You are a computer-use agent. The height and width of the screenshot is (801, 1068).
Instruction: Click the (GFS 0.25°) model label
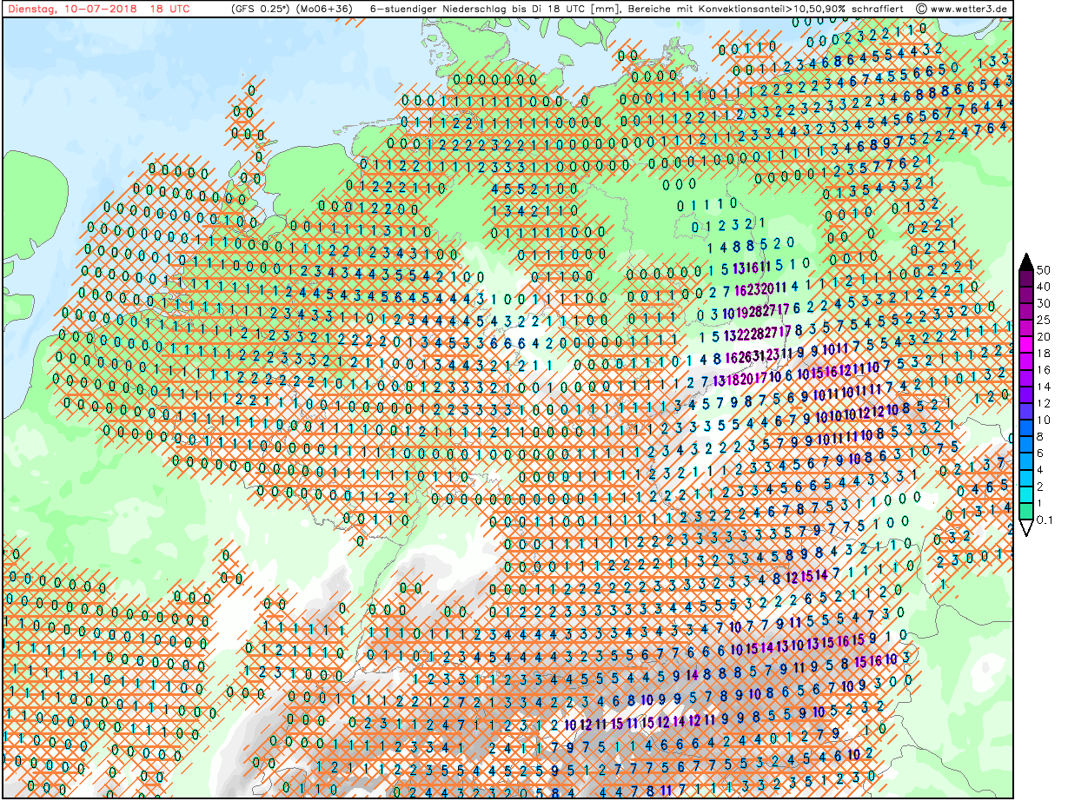tap(262, 9)
